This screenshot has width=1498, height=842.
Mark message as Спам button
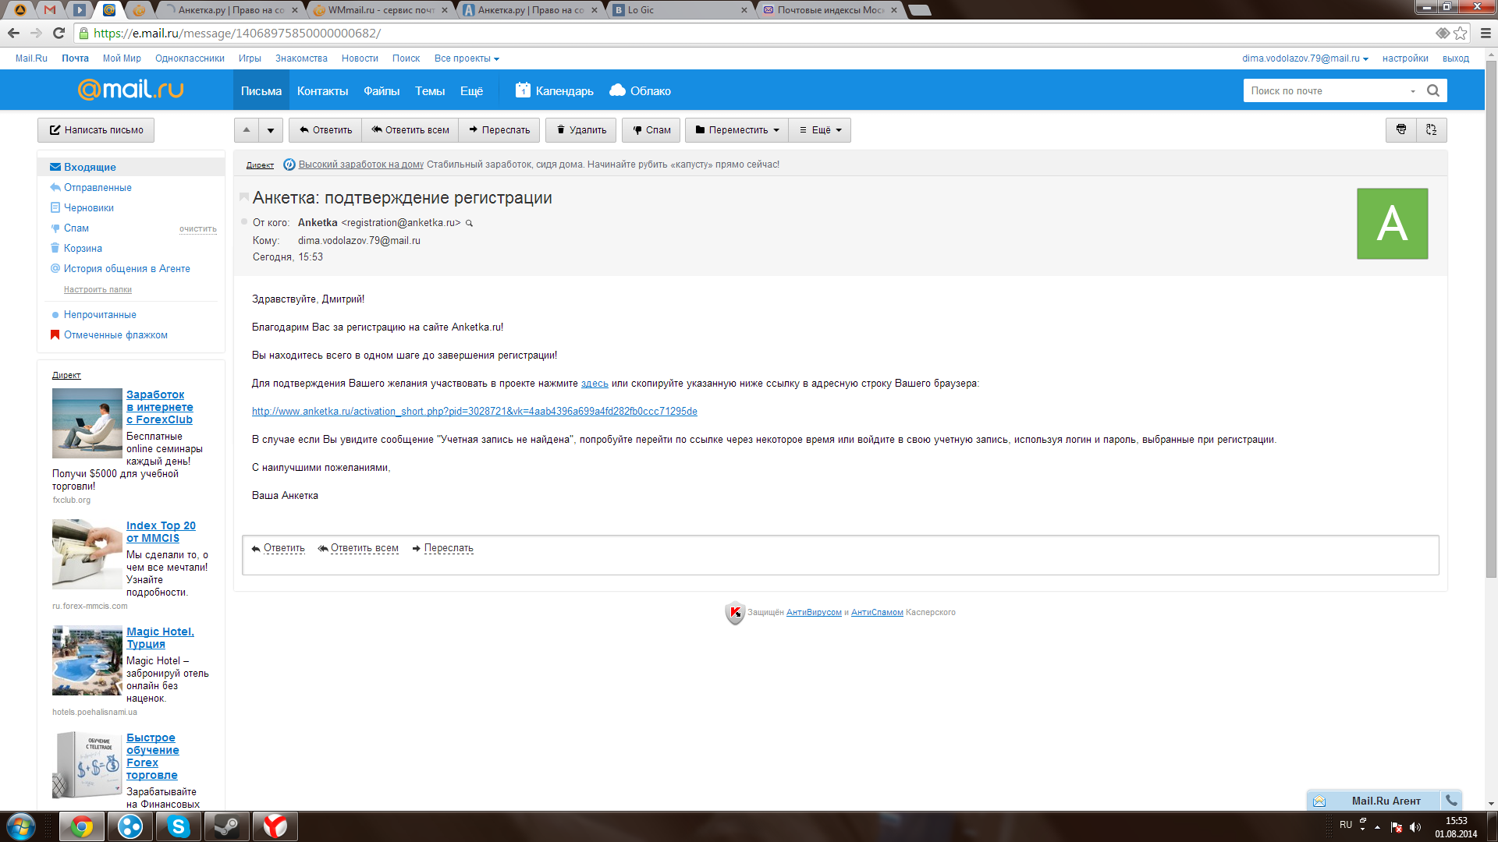[x=651, y=129]
